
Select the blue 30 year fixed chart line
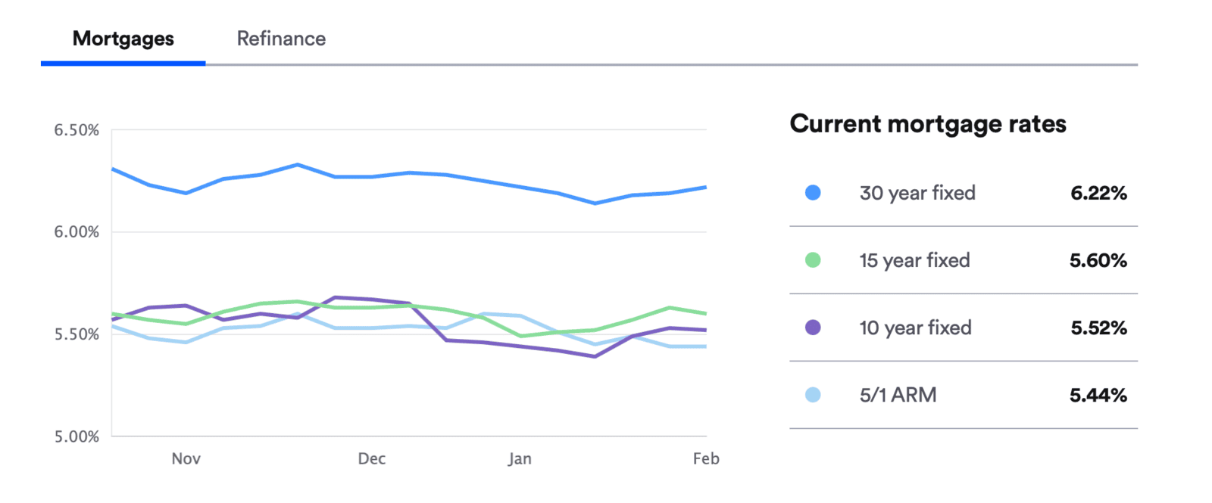[379, 175]
